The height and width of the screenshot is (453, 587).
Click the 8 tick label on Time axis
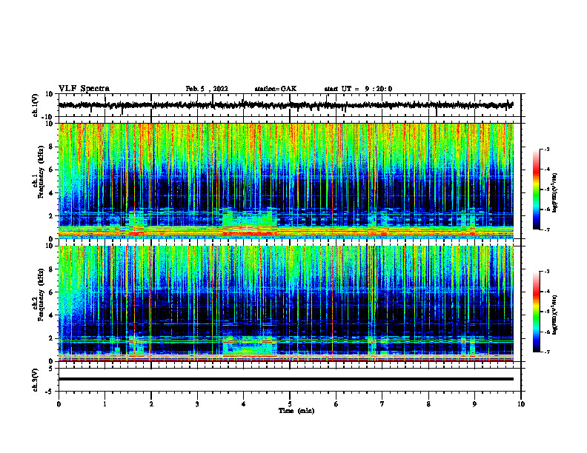pyautogui.click(x=428, y=404)
